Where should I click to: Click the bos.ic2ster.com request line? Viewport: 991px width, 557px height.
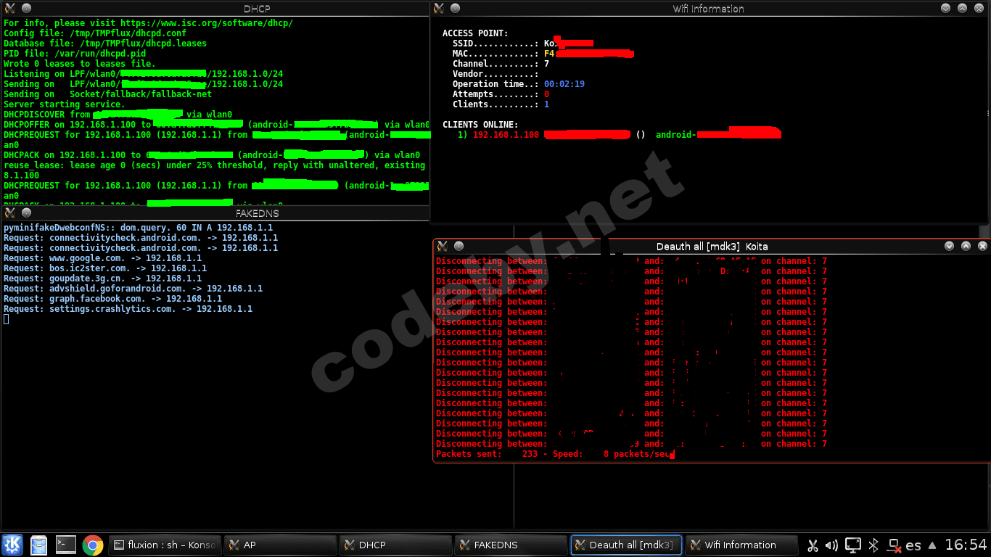(104, 268)
